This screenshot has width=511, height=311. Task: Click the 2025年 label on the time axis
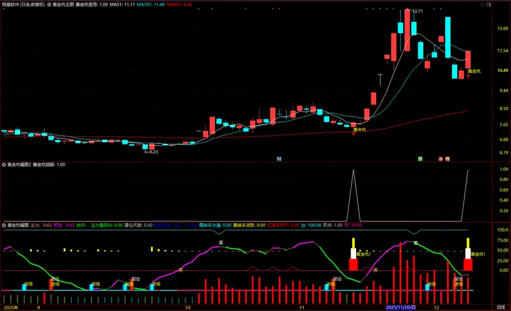[x=11, y=308]
